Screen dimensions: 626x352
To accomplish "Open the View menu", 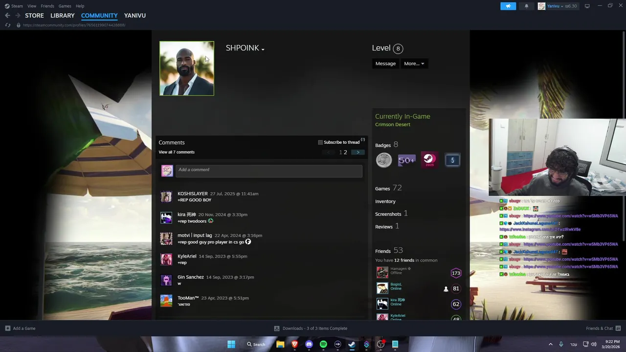I will click(x=32, y=6).
